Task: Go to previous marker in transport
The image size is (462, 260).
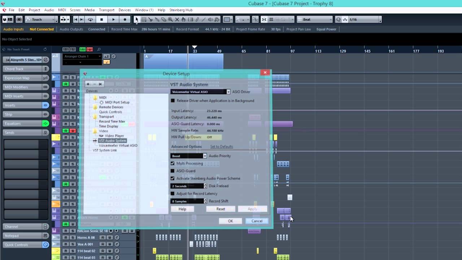Action: pyautogui.click(x=76, y=19)
